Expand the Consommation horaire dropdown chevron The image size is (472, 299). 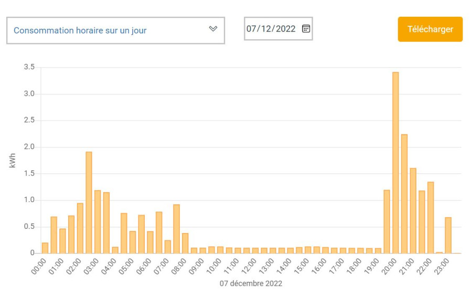(213, 29)
